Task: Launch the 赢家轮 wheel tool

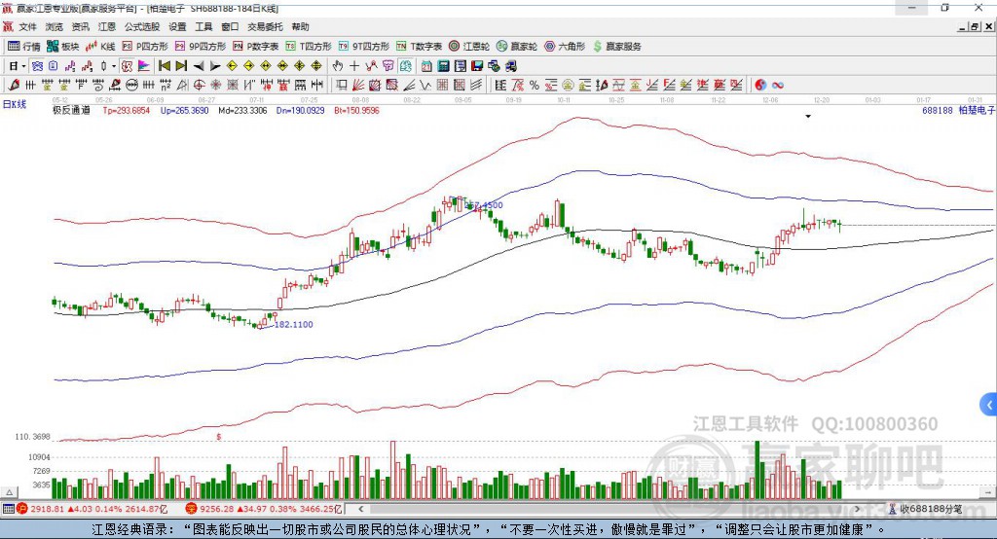Action: pyautogui.click(x=517, y=47)
